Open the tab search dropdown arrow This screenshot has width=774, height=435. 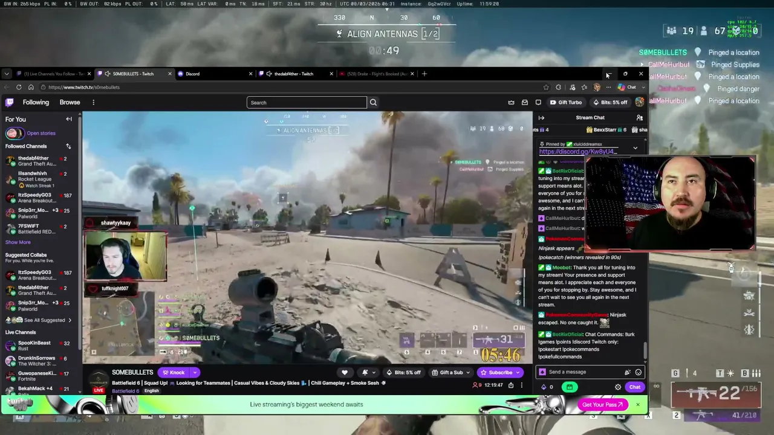click(7, 74)
